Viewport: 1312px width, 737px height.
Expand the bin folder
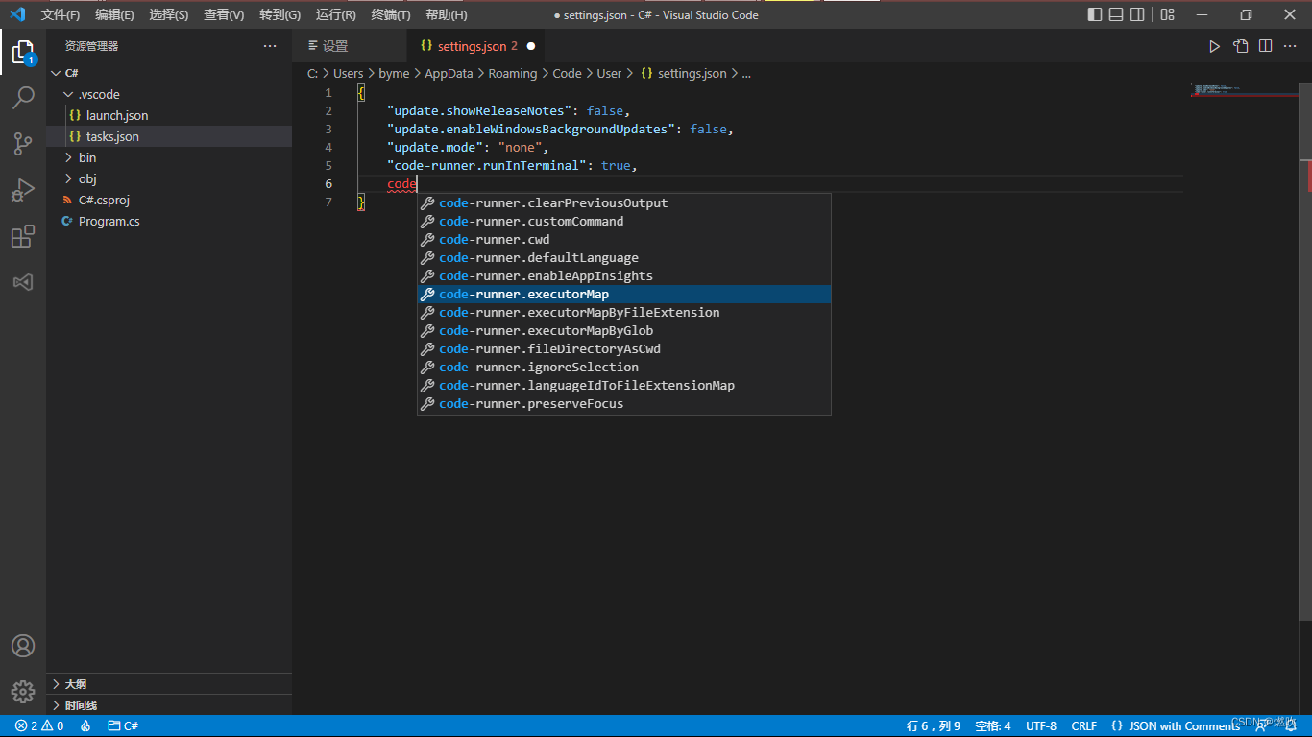(169, 157)
